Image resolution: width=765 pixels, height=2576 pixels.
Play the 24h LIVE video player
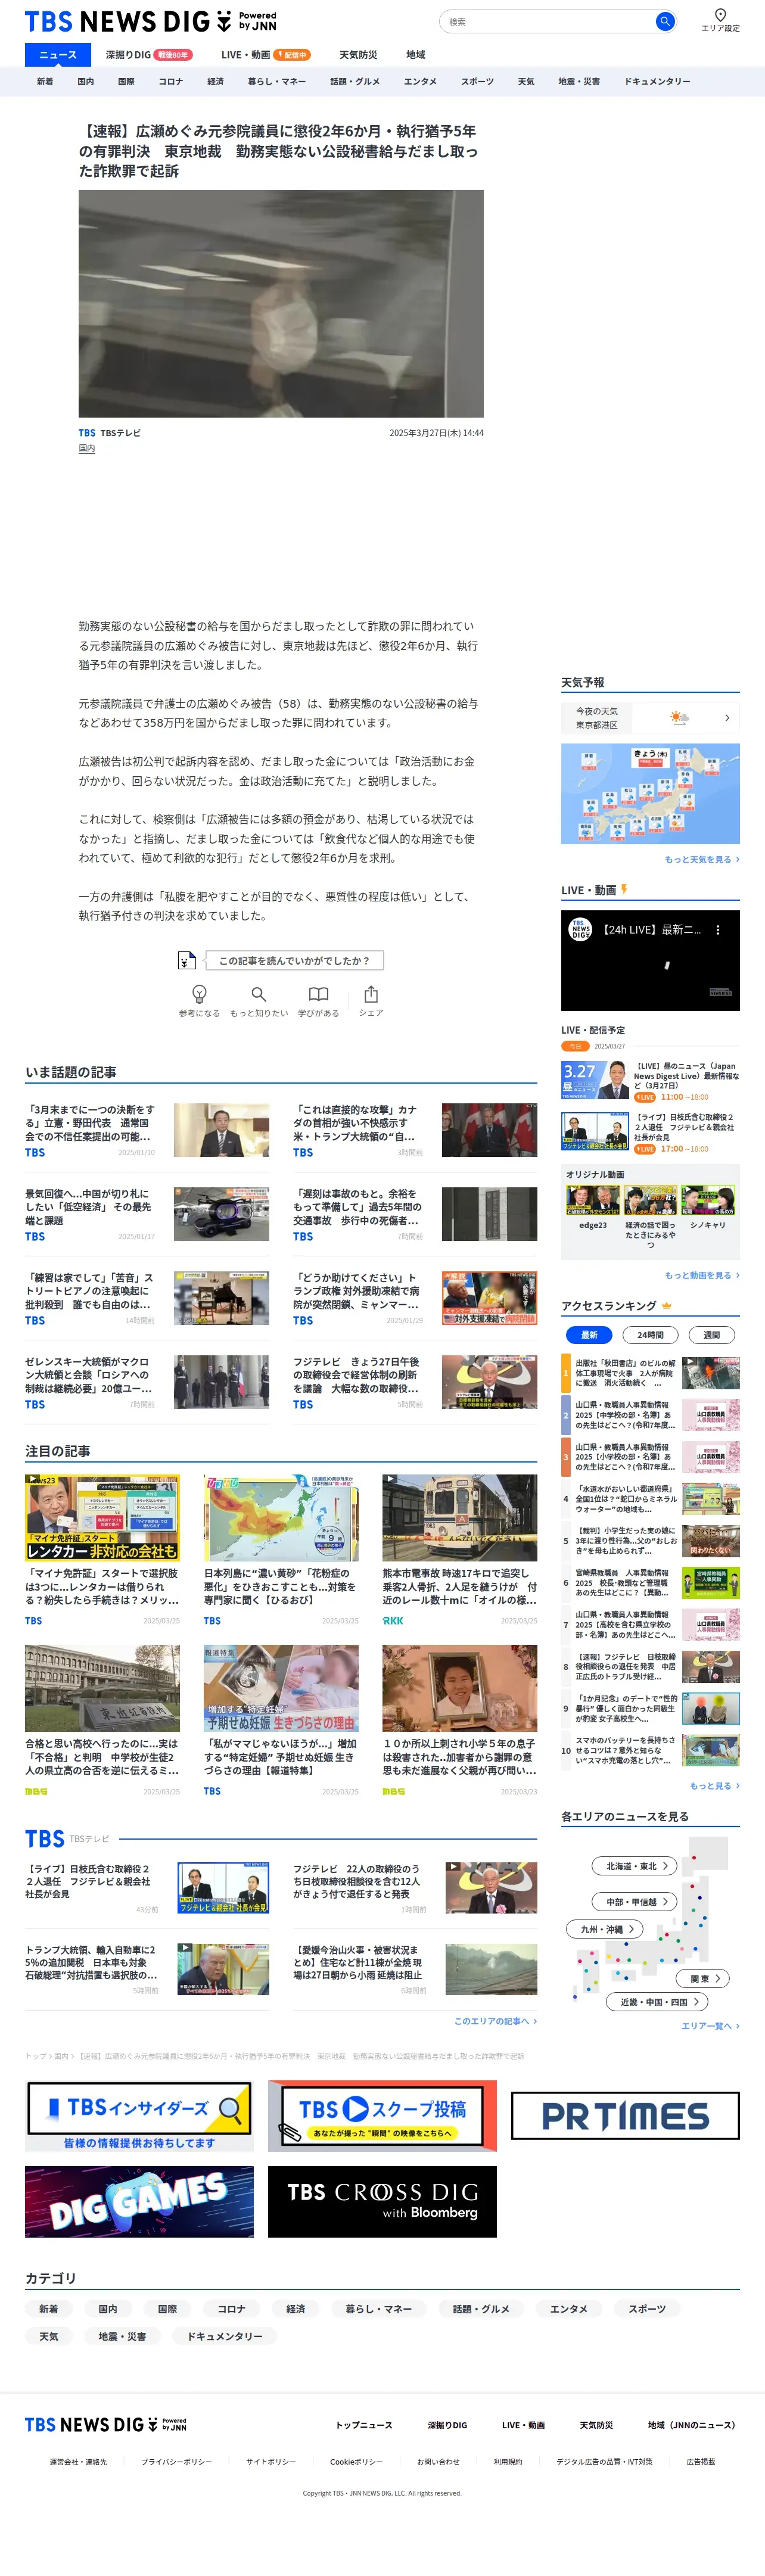coord(650,960)
